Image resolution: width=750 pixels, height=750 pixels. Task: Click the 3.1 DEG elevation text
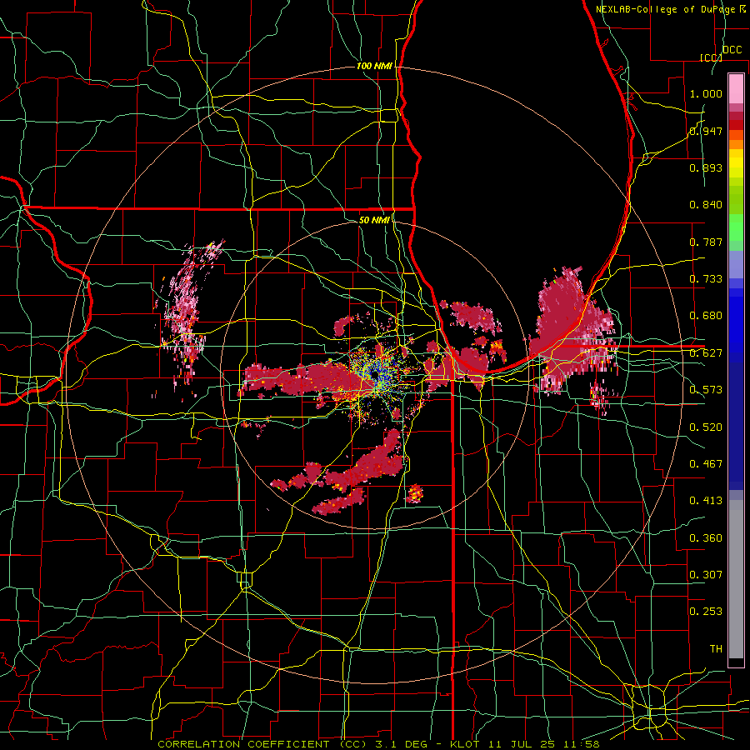(x=402, y=744)
